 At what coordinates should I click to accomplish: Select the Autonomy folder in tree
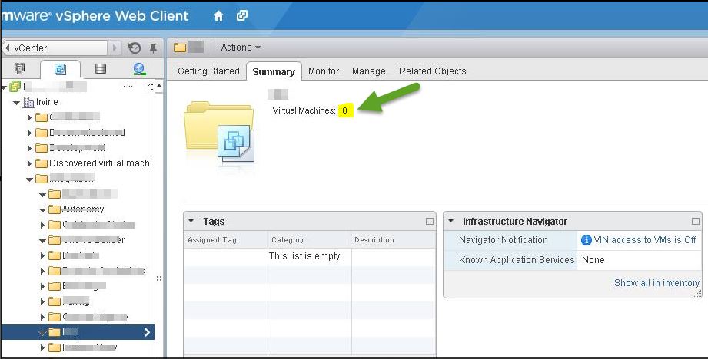click(x=82, y=209)
